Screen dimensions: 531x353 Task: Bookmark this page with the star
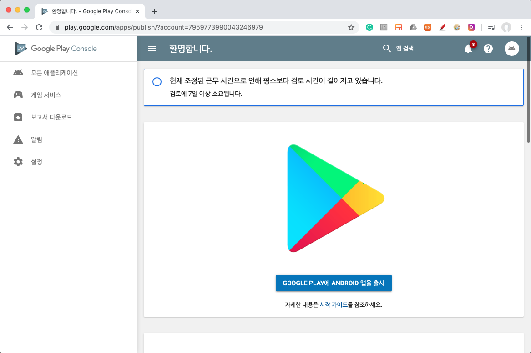(351, 27)
